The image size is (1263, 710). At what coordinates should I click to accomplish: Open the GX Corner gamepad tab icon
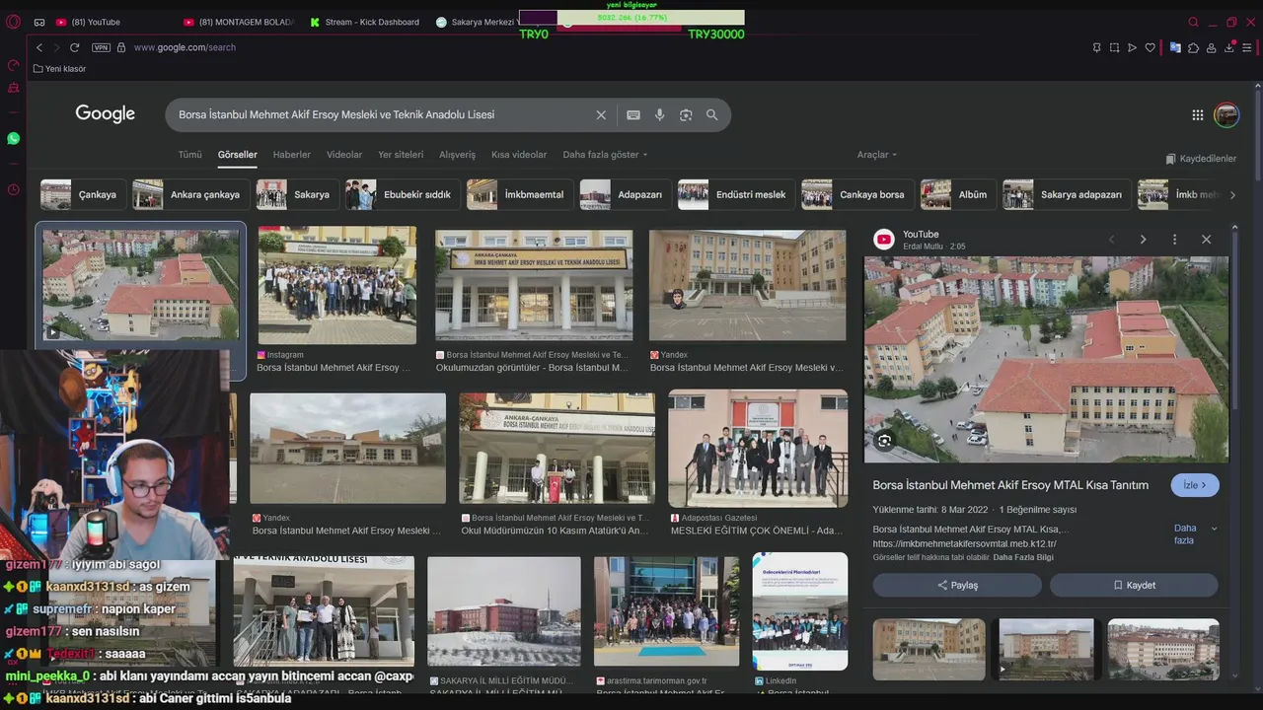(x=39, y=22)
